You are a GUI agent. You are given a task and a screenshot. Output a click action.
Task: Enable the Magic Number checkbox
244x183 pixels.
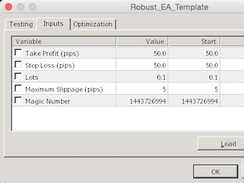(18, 100)
